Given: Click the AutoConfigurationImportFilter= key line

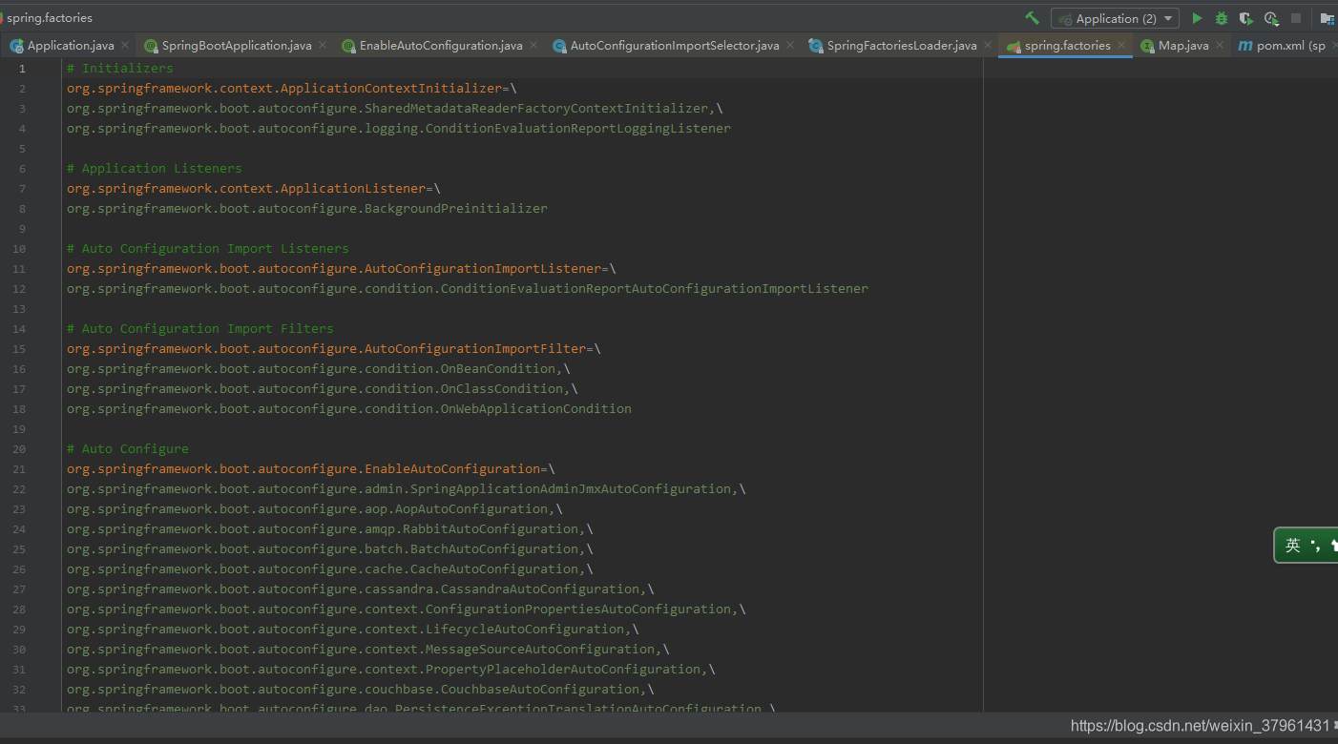Looking at the screenshot, I should 334,348.
